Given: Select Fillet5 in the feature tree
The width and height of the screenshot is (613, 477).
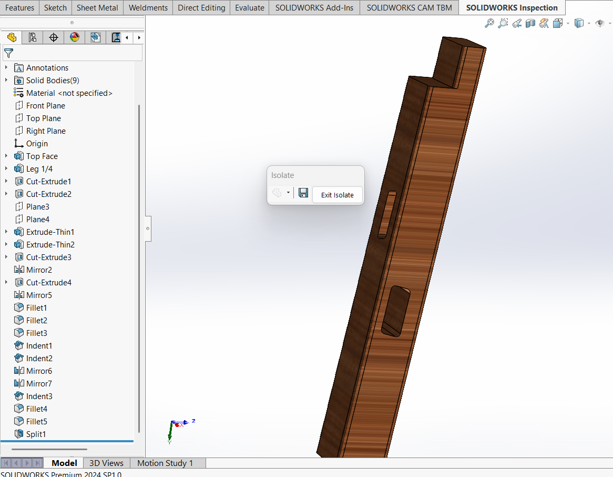Looking at the screenshot, I should [x=36, y=421].
